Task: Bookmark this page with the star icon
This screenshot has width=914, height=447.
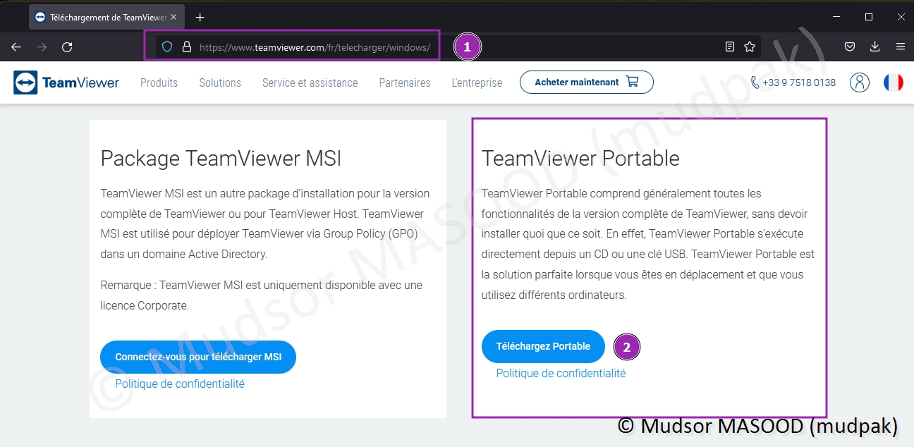Action: tap(750, 47)
